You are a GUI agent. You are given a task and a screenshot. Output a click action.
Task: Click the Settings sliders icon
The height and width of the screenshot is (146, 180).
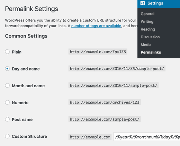(x=143, y=3)
